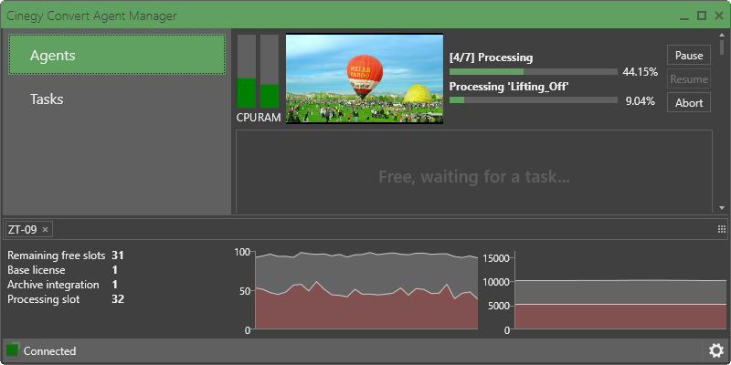Click the 44.15% overall progress bar
This screenshot has width=731, height=365.
click(534, 72)
